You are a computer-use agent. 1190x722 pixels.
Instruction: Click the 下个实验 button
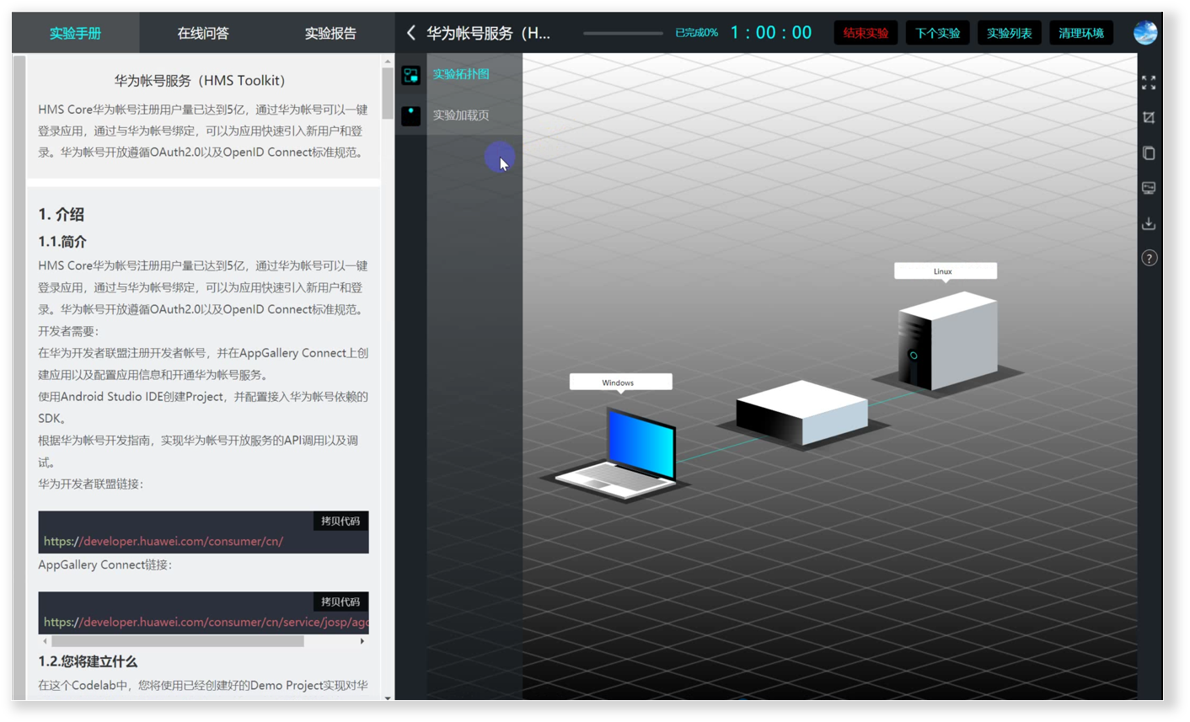coord(937,33)
